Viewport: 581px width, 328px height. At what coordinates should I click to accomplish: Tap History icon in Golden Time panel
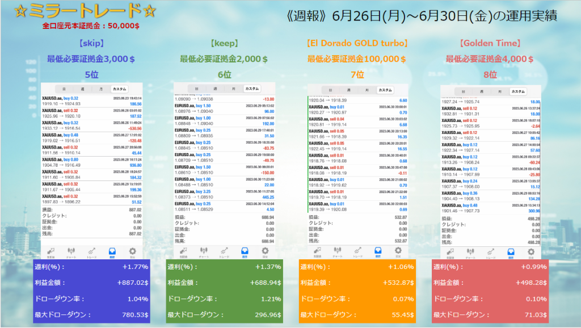511,253
